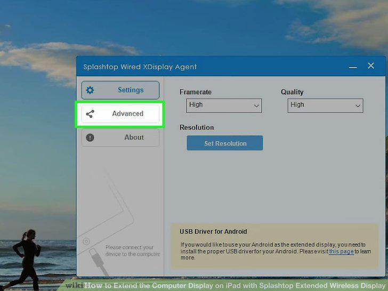Open the Framerate dropdown
Screen dimensions: 388x291
pos(224,106)
